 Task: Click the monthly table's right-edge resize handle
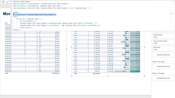145,47
